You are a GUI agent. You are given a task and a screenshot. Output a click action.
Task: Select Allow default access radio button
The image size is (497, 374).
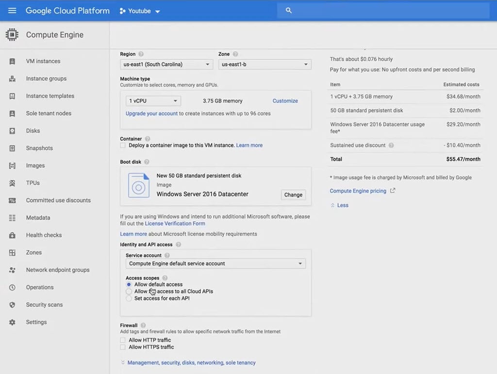(x=129, y=284)
